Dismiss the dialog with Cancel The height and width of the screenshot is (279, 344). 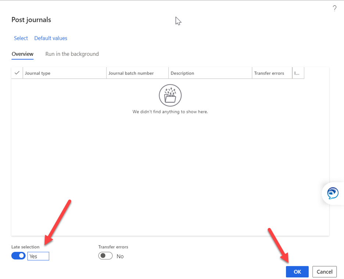[325, 272]
